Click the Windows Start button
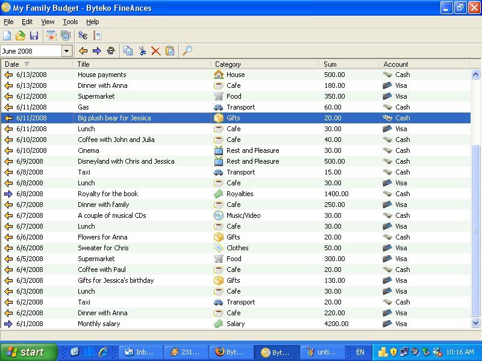The image size is (482, 361). 28,352
